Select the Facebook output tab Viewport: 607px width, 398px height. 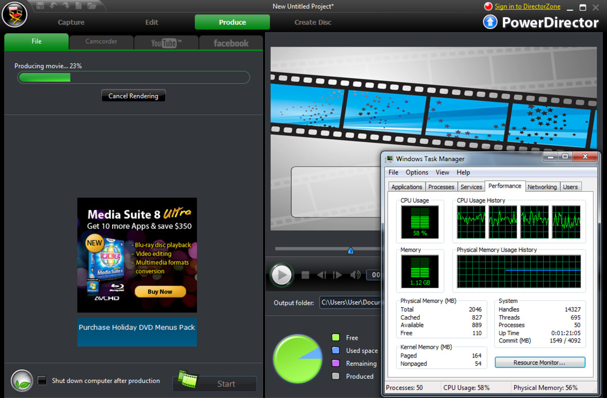pos(231,42)
